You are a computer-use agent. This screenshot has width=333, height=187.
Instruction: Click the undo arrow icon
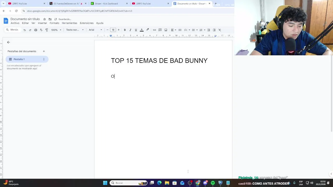(24, 30)
